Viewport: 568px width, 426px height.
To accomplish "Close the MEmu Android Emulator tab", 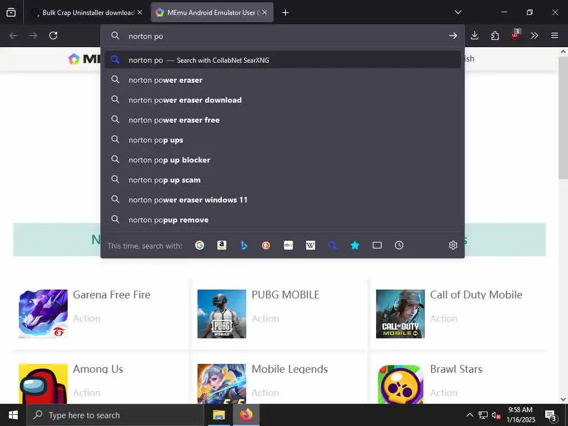I will tap(265, 12).
